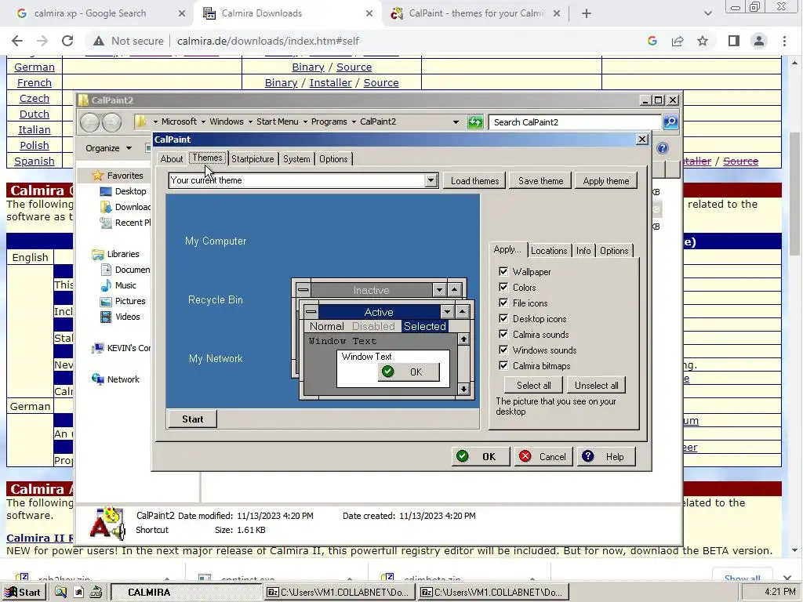Screen dimensions: 803x602
Task: Click the Google icon in address bar
Action: click(x=652, y=41)
